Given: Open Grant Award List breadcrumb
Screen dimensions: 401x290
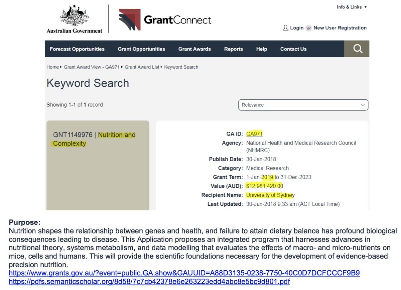Looking at the screenshot, I should coord(142,67).
